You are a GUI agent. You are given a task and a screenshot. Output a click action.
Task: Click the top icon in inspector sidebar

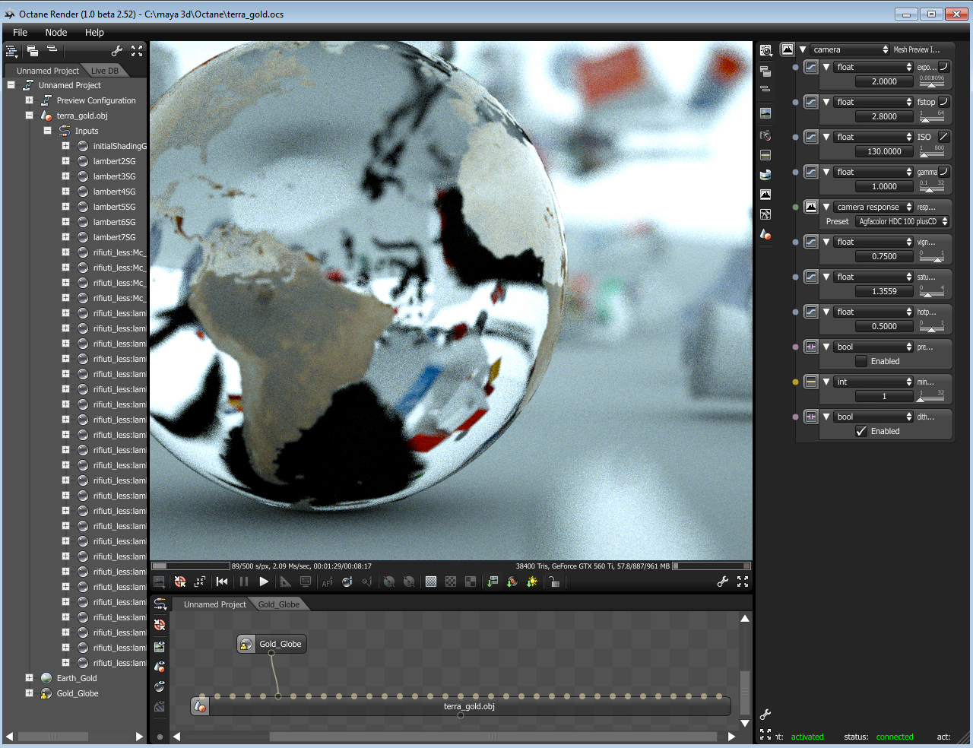(x=765, y=50)
